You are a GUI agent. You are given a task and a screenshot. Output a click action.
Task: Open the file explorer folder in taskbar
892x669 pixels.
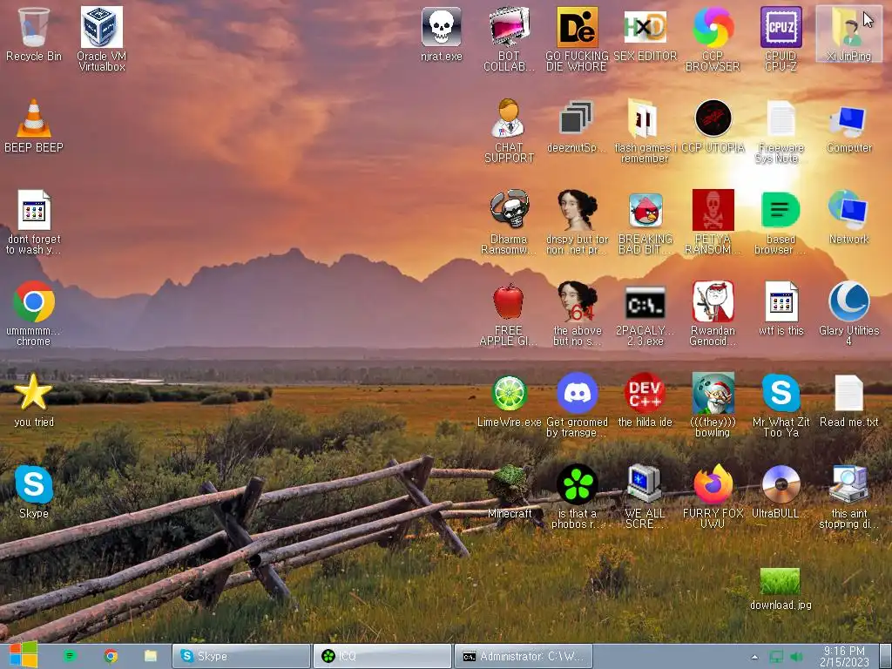pyautogui.click(x=150, y=656)
